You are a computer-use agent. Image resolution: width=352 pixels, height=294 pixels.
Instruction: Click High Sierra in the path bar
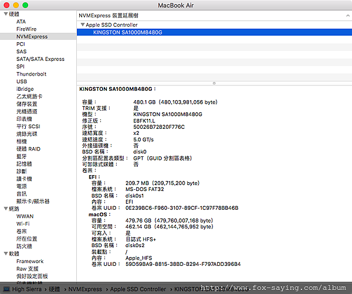(x=27, y=289)
